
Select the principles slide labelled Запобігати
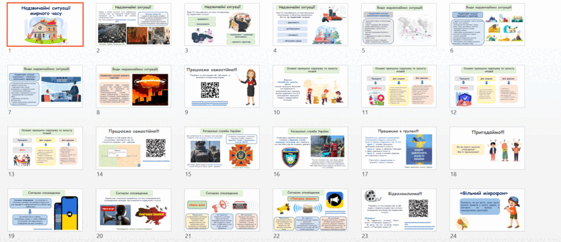[x=399, y=86]
